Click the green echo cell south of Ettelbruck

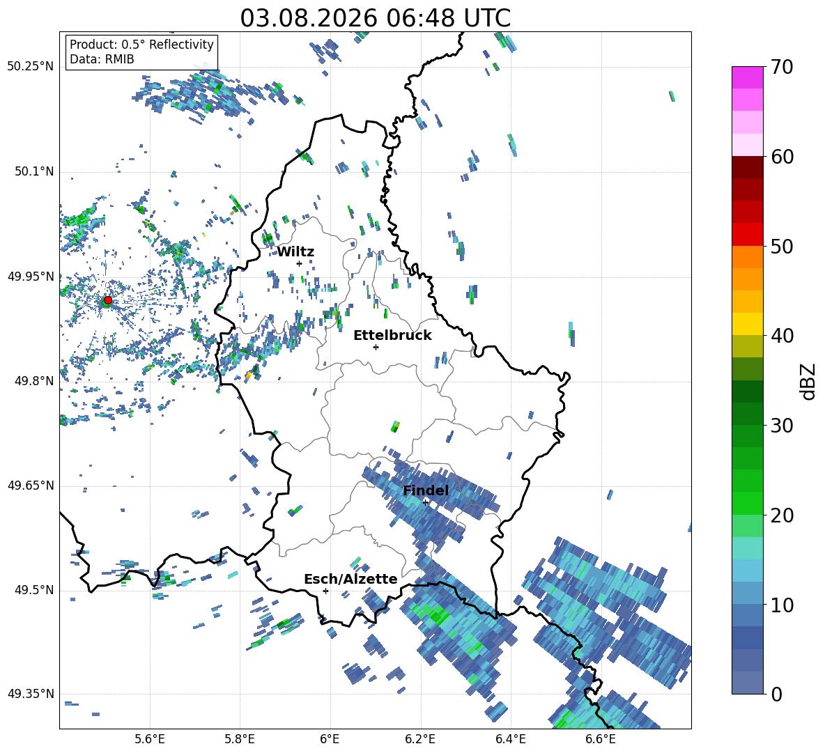pyautogui.click(x=395, y=426)
